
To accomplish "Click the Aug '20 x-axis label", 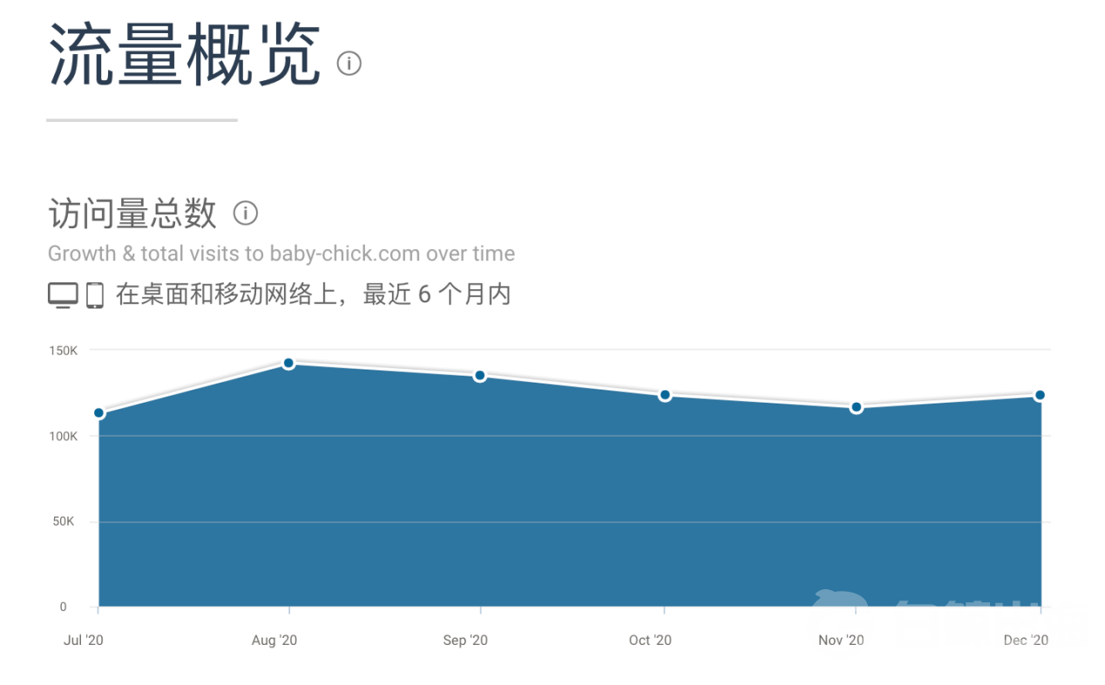I will click(x=275, y=641).
